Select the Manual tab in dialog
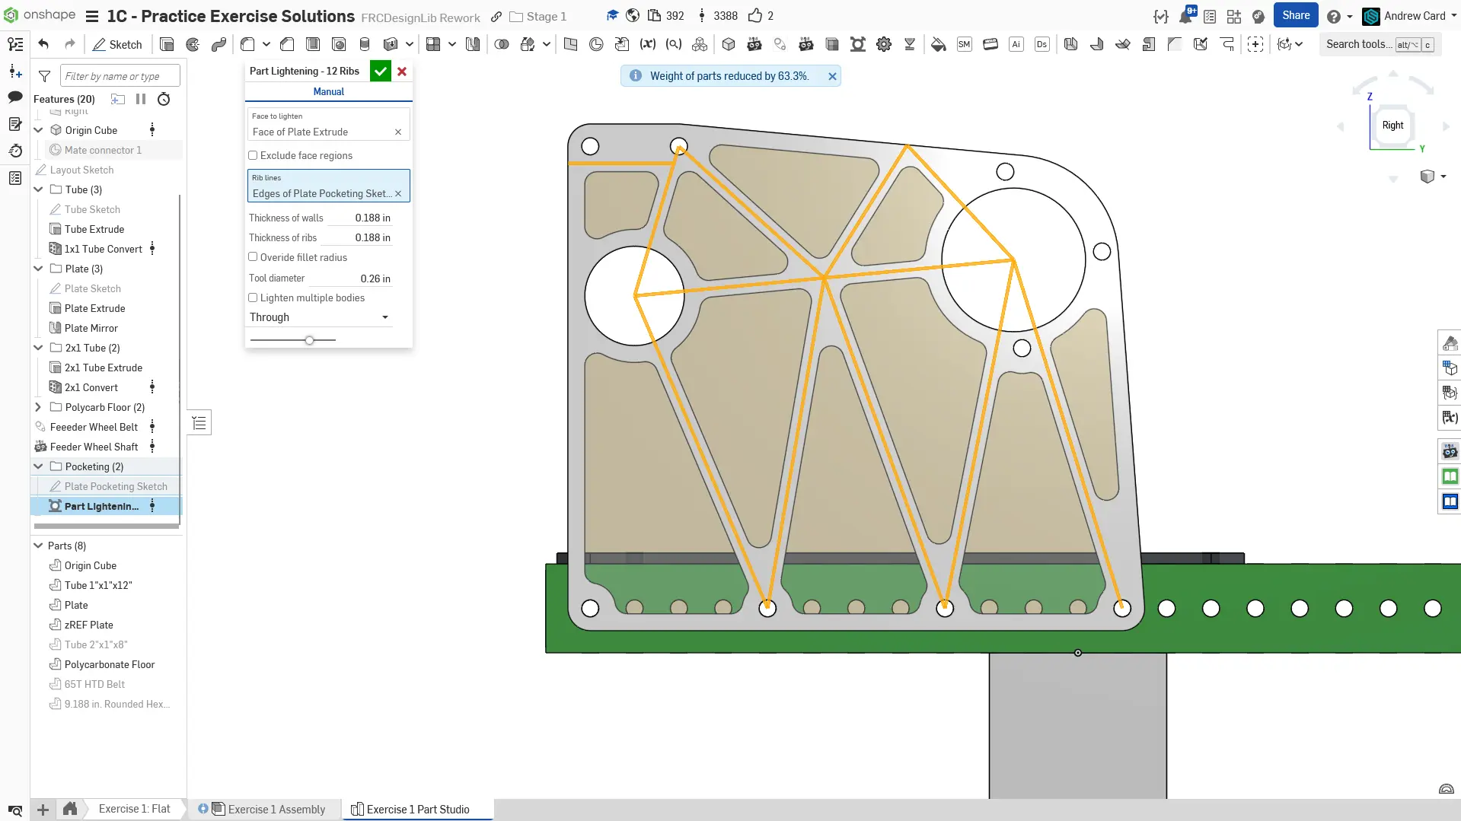This screenshot has width=1461, height=821. pos(328,91)
